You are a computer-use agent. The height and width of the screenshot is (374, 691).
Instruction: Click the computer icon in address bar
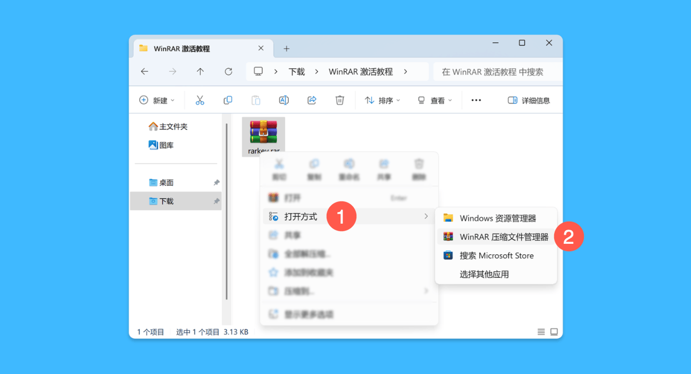[x=258, y=71]
